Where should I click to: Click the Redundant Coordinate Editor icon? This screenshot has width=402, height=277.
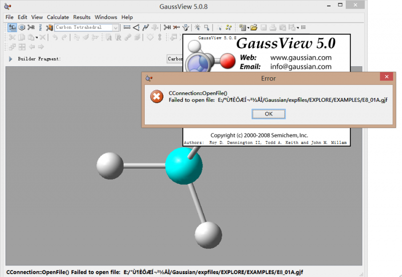[x=118, y=37]
